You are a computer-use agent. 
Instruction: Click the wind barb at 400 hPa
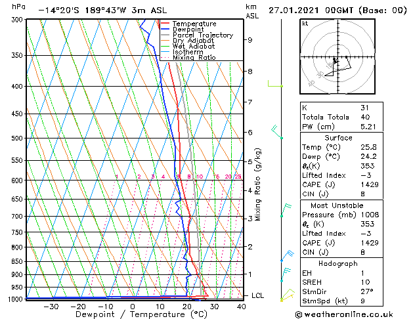point(275,84)
